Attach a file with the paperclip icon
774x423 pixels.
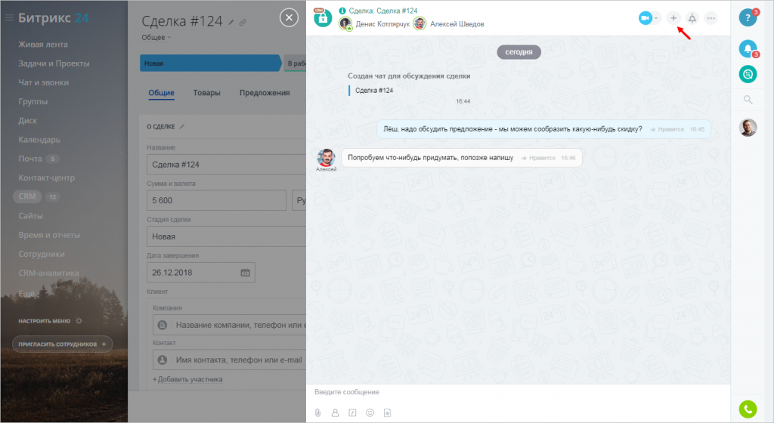click(318, 412)
